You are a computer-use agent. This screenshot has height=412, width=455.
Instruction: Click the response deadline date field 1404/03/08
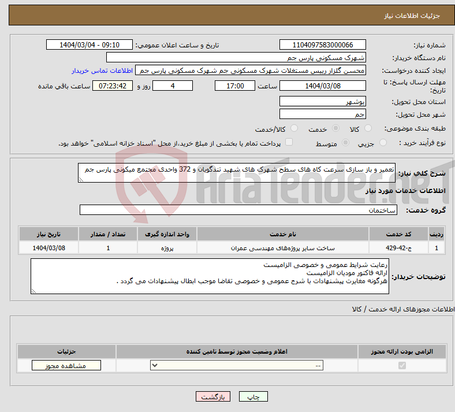(x=322, y=86)
